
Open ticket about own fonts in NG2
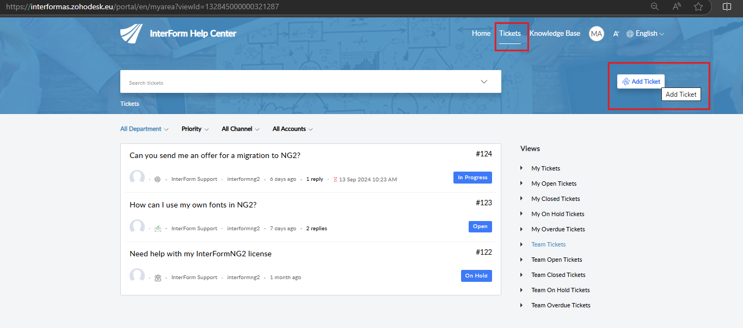193,205
